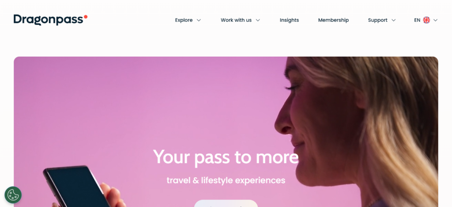This screenshot has width=452, height=207.
Task: Select the Explore navigation item
Action: click(184, 20)
